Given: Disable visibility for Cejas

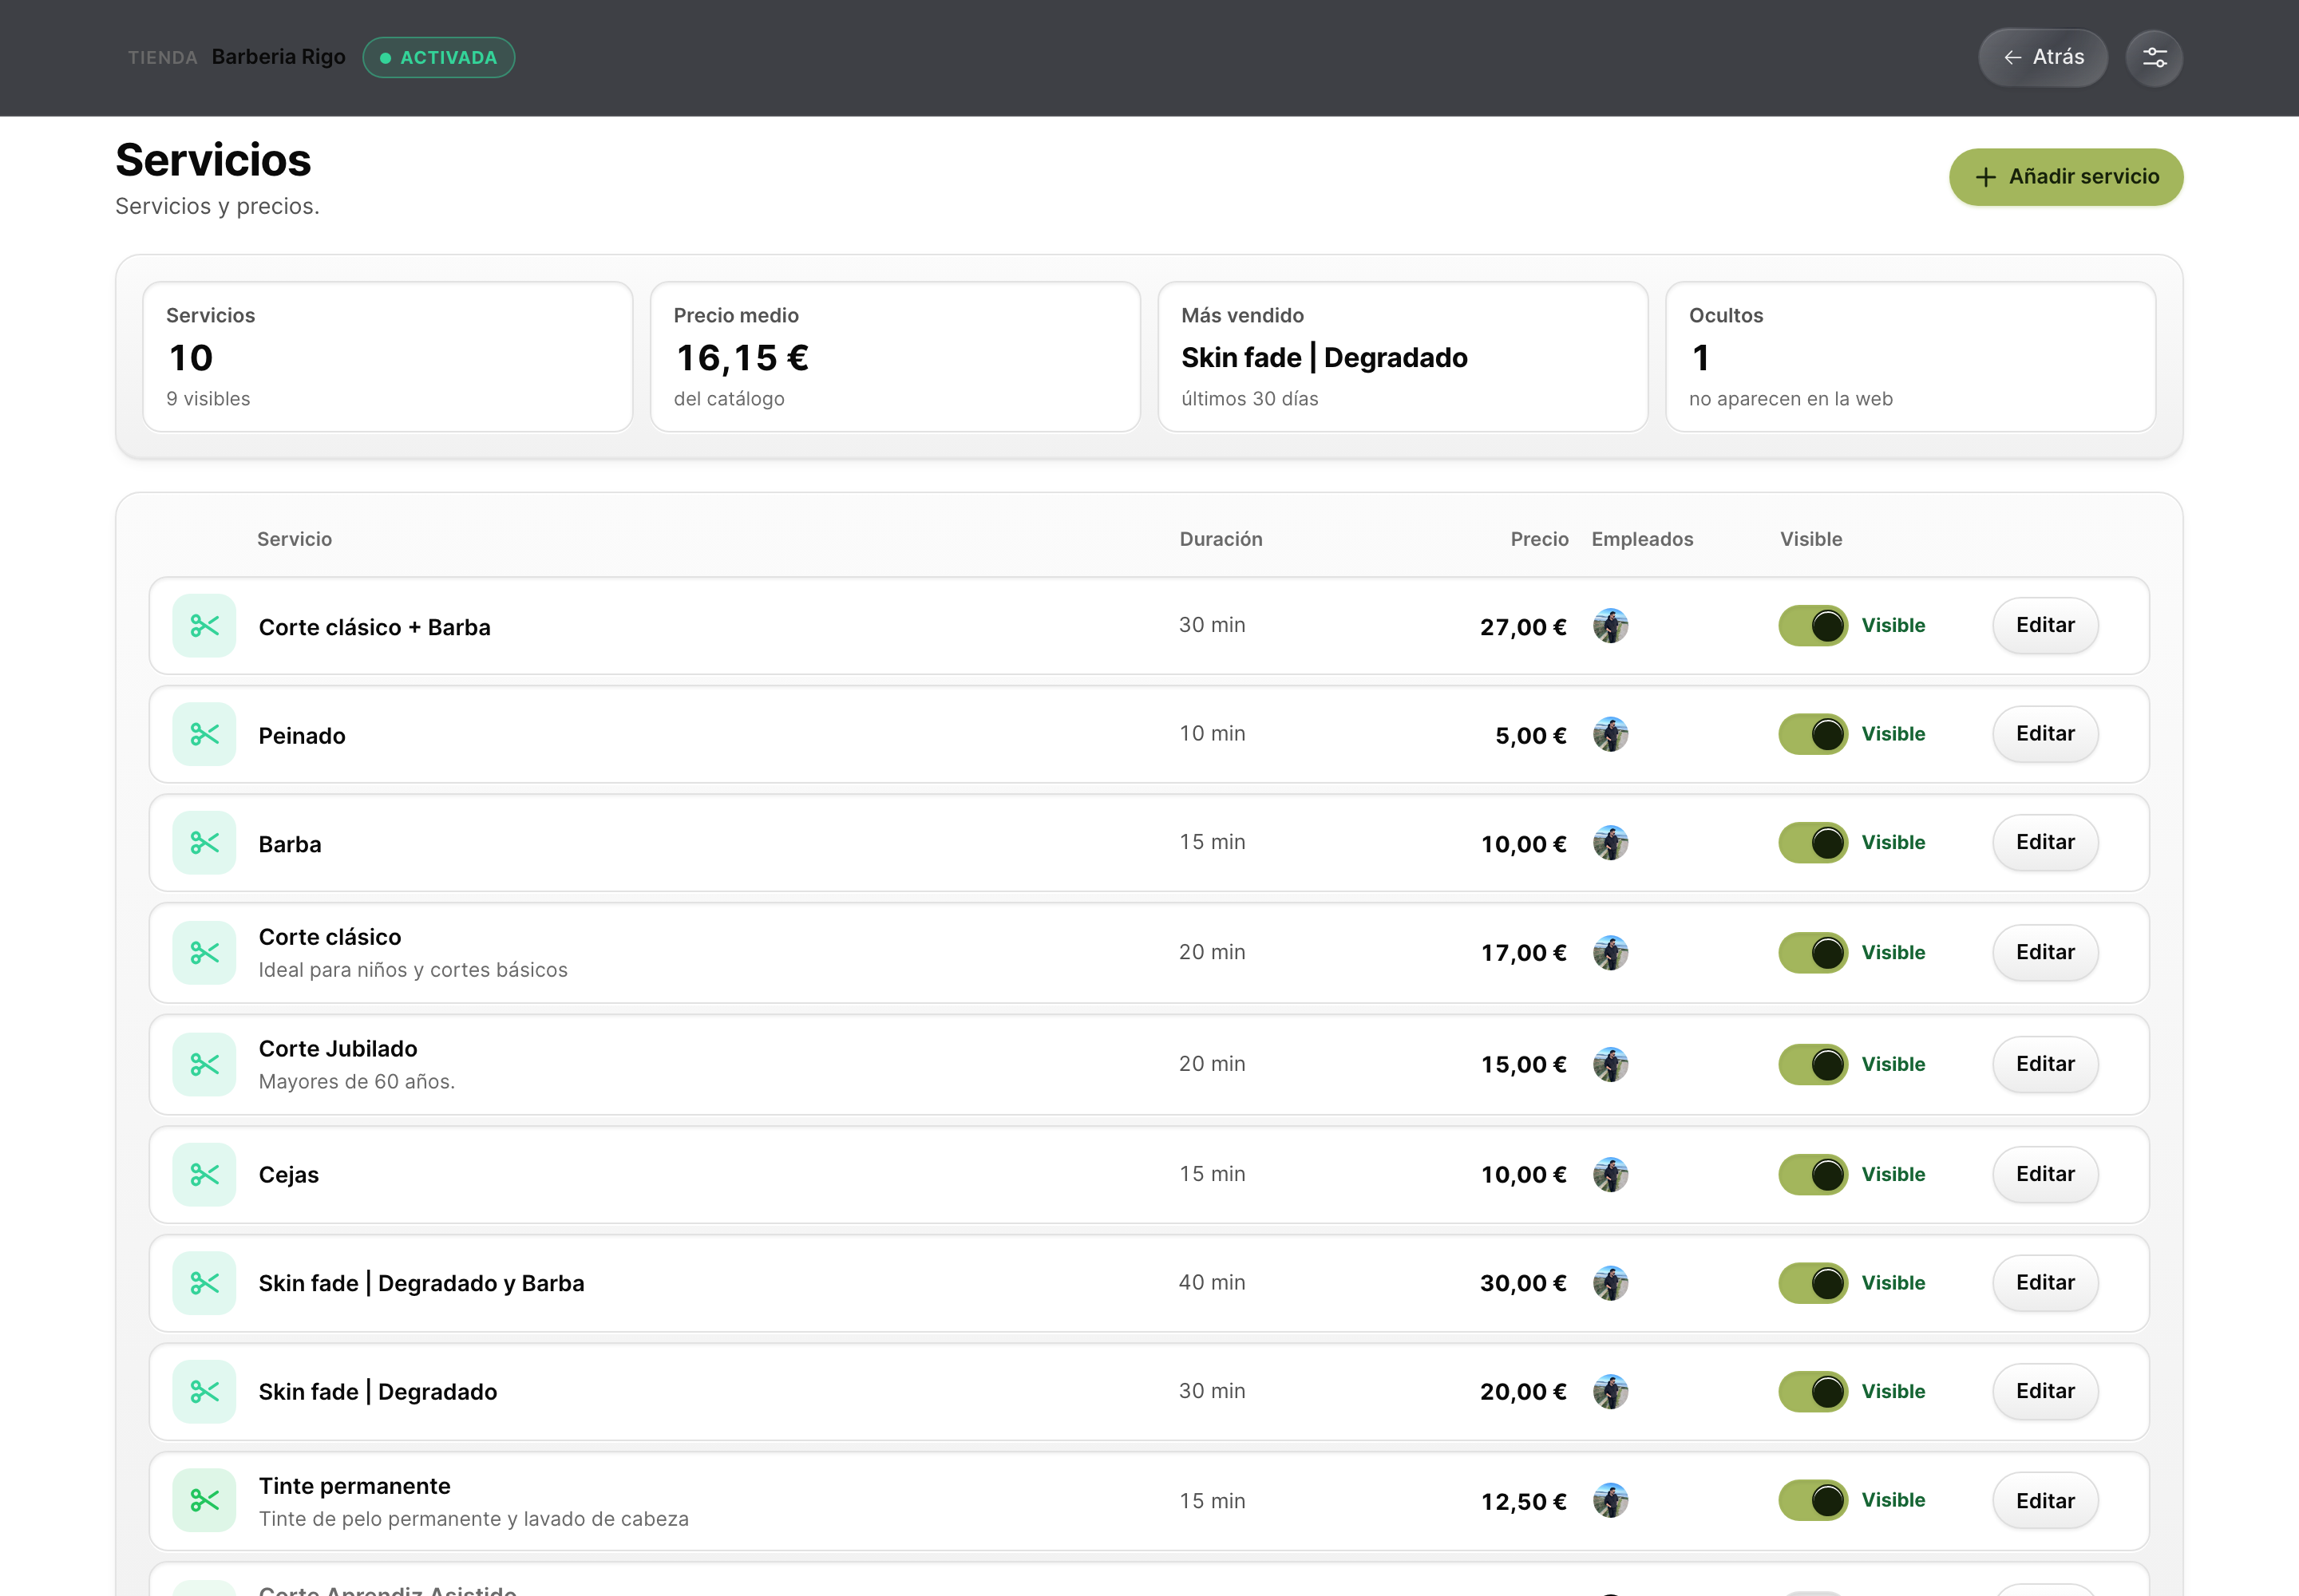Looking at the screenshot, I should 1813,1174.
